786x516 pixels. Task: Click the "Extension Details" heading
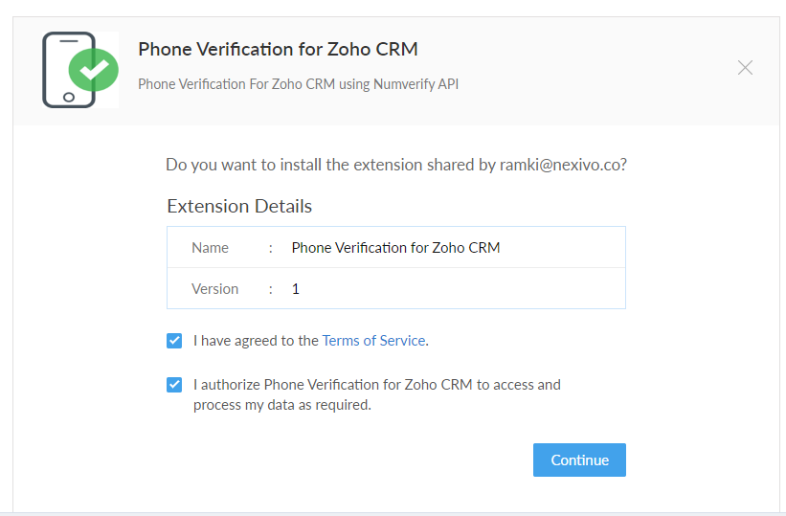239,206
